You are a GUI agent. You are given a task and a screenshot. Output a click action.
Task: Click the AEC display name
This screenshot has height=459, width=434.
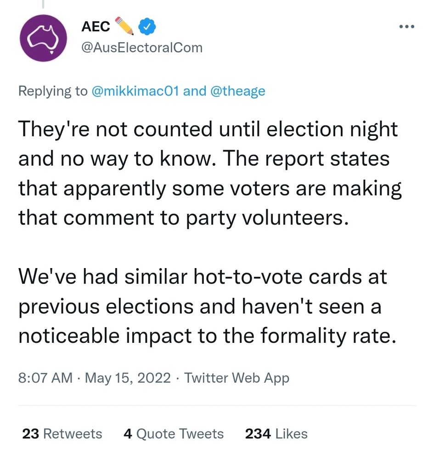96,27
